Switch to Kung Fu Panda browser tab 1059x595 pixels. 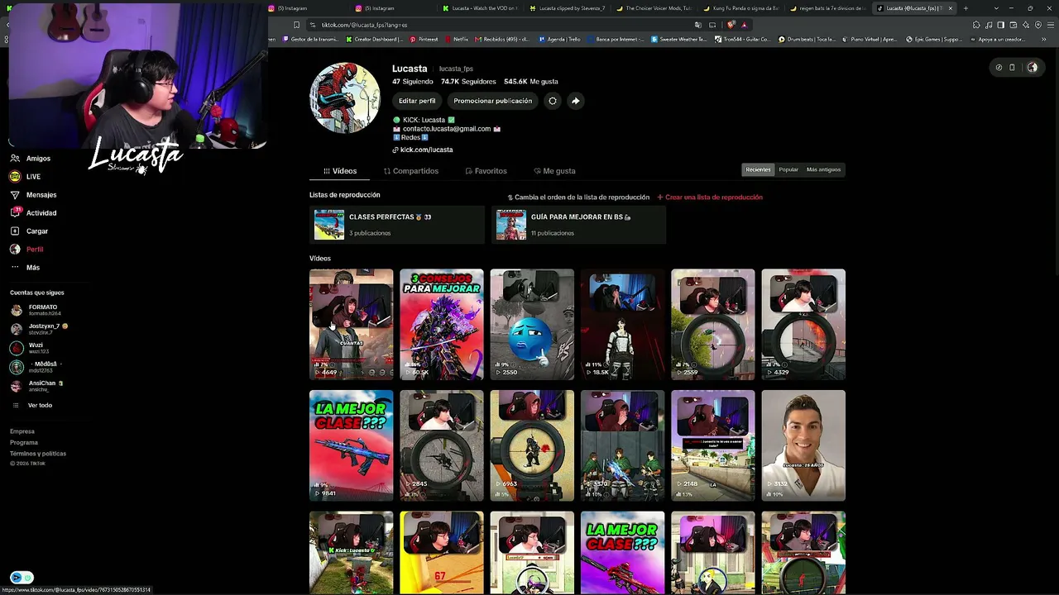pos(740,8)
